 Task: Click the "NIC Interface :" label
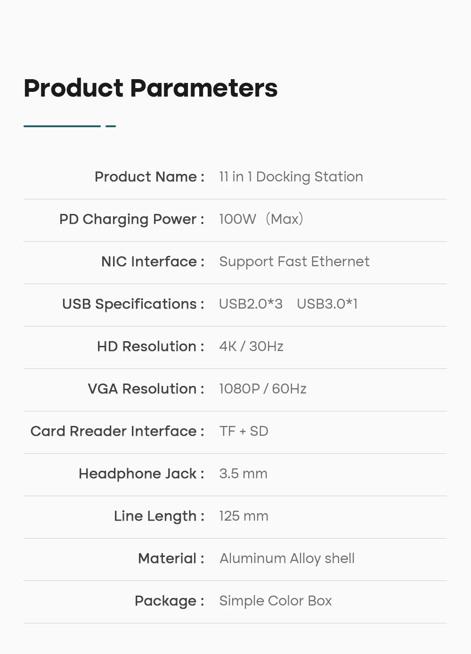tap(153, 262)
